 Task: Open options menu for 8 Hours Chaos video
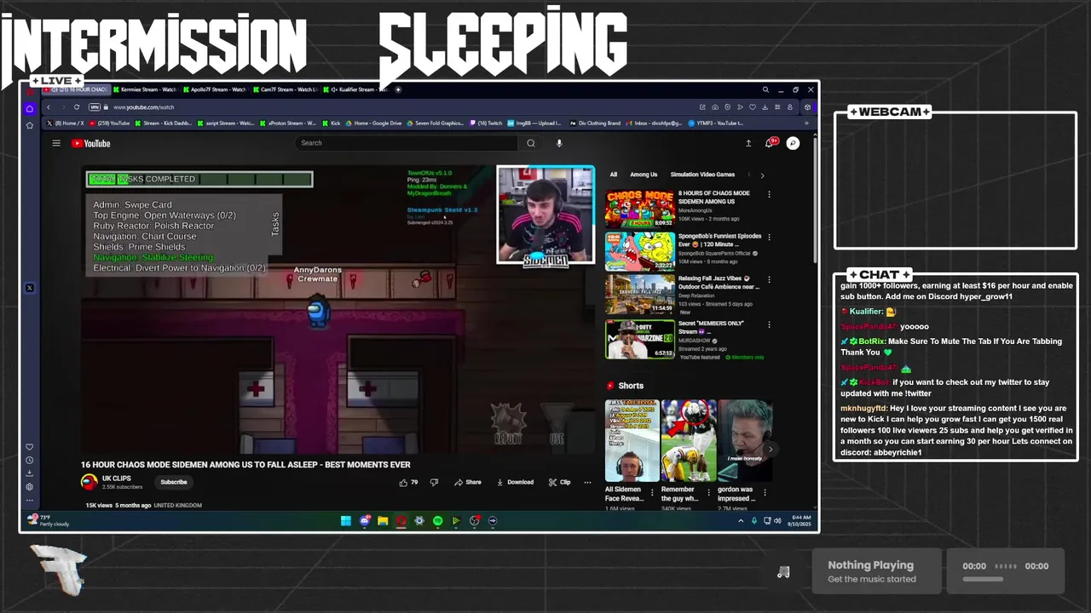click(x=769, y=194)
